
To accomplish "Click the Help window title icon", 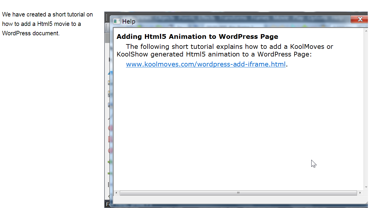I will [x=117, y=21].
